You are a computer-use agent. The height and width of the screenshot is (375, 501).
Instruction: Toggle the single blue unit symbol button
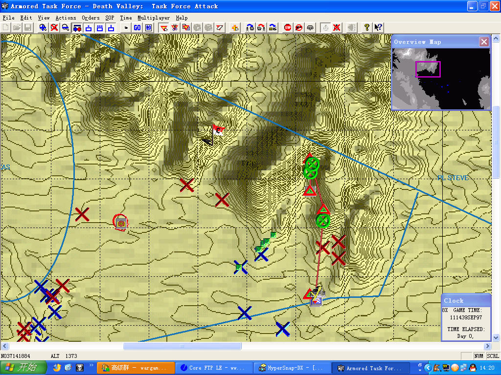coord(89,28)
